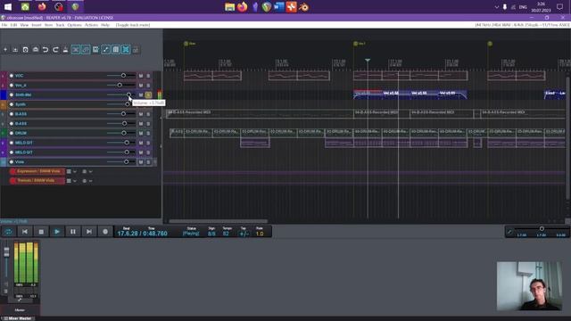Toggle the item grouping toolbar icon

[86, 50]
